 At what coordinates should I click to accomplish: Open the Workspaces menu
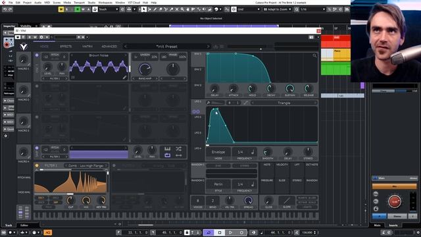coord(105,3)
